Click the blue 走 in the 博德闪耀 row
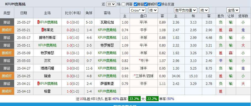The width and height of the screenshot is (251, 106). pyautogui.click(x=243, y=68)
